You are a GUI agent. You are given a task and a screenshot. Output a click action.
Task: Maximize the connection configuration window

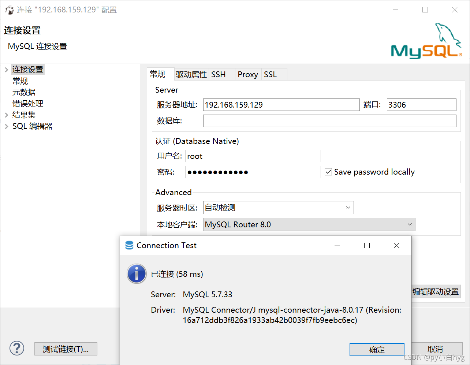[425, 10]
